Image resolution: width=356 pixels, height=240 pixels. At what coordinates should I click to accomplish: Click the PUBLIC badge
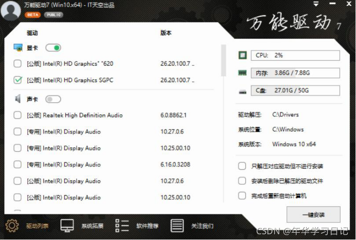(54, 15)
